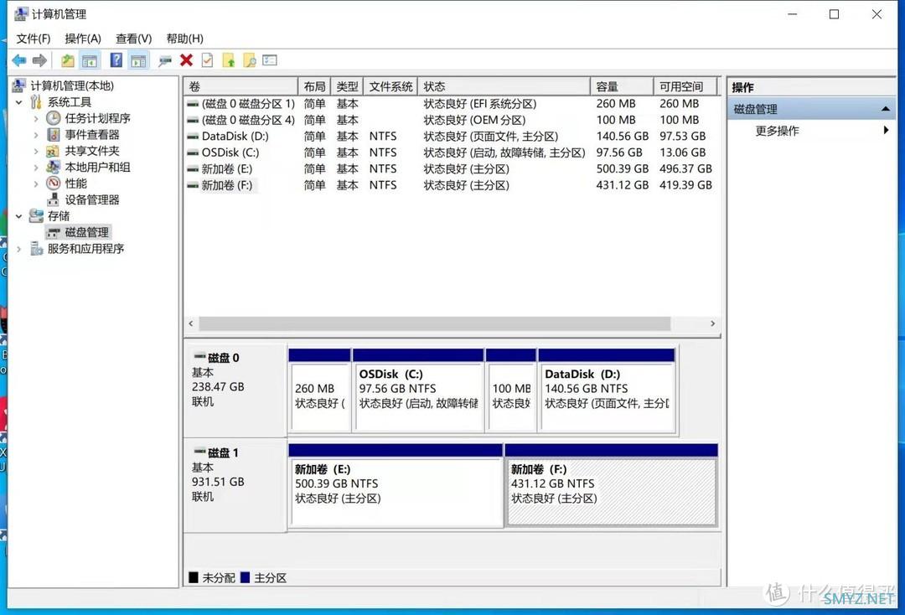Click the scroll-right arrow of volume list
905x615 pixels.
click(x=712, y=323)
